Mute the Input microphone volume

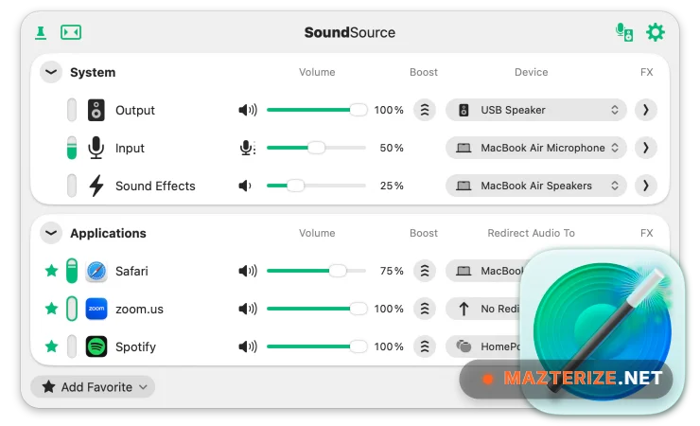click(x=247, y=148)
